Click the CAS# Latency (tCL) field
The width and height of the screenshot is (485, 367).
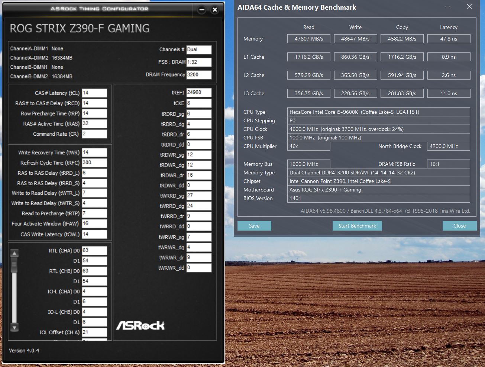point(94,93)
